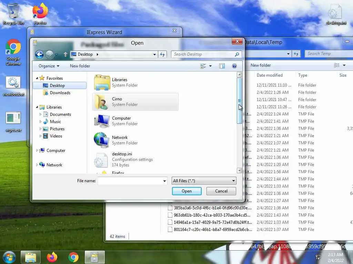Click the Open button
The width and height of the screenshot is (353, 264).
coord(186,191)
